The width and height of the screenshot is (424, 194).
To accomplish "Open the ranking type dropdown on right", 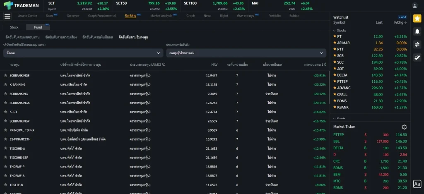I will (246, 53).
